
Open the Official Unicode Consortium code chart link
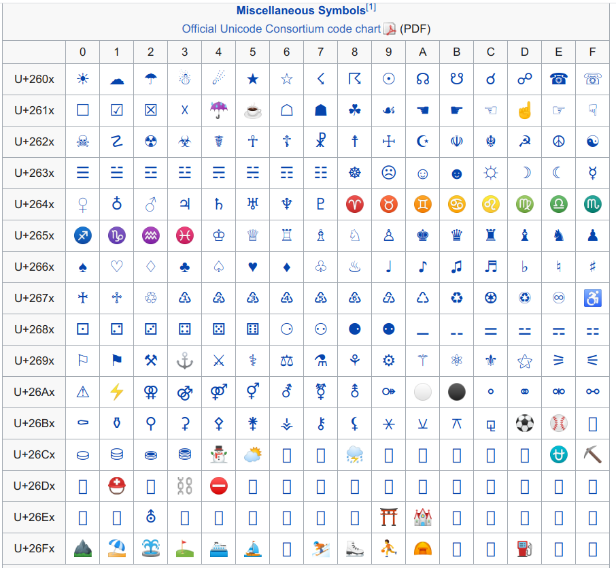[x=280, y=29]
